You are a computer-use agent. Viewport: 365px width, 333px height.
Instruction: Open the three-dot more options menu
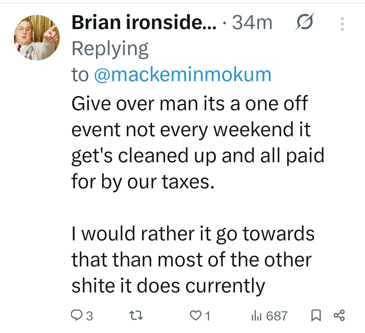coord(342,24)
